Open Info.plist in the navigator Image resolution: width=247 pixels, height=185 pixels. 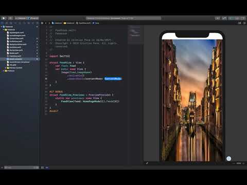[x=13, y=65]
